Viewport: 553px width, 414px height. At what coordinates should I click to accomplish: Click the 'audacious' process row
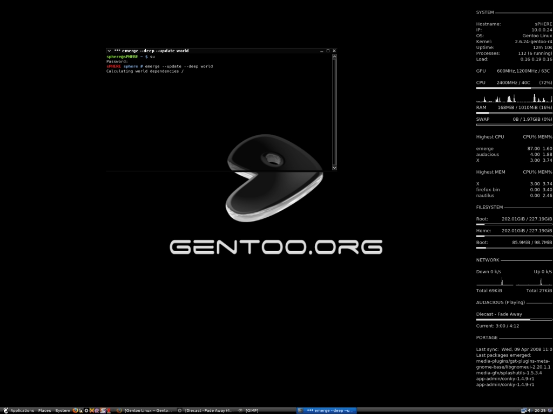pos(514,154)
